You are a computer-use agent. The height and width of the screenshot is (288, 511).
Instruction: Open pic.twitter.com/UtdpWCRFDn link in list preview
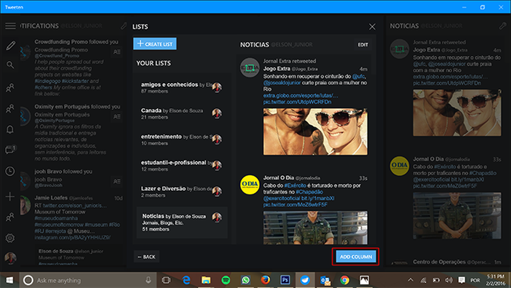[x=297, y=102]
